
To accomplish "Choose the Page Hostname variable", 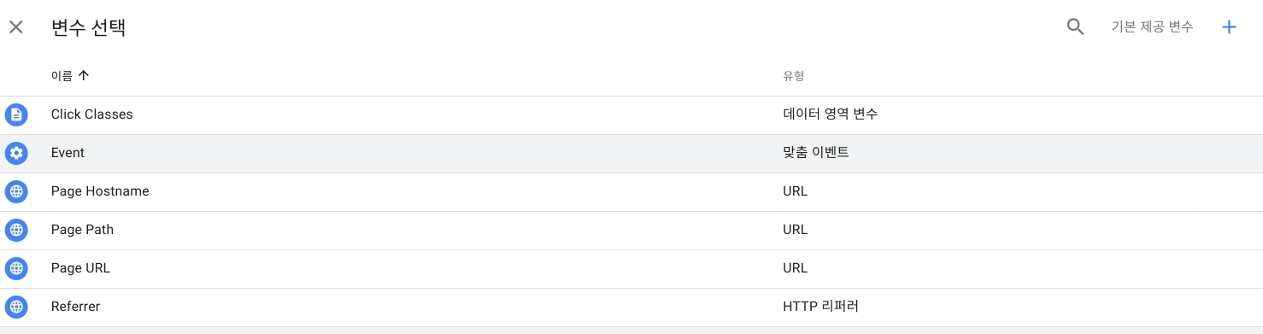I will coord(631,191).
